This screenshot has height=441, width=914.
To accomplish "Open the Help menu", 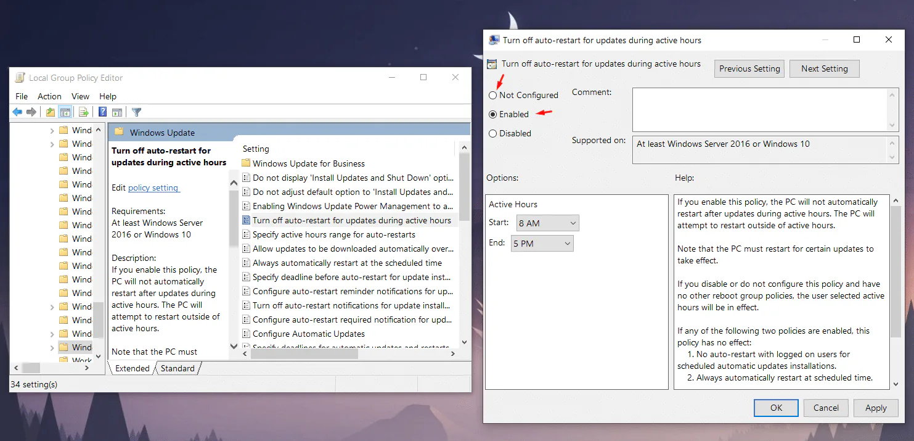I will tap(108, 96).
